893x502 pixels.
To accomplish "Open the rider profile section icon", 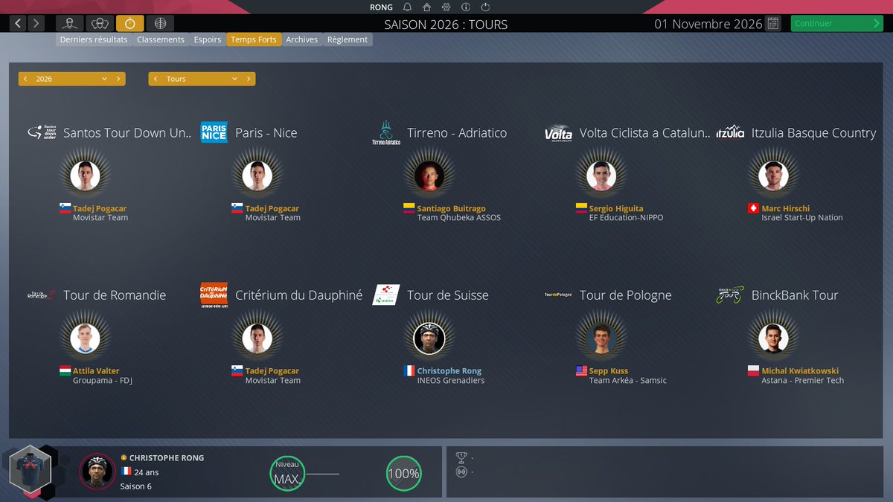I will pos(70,23).
